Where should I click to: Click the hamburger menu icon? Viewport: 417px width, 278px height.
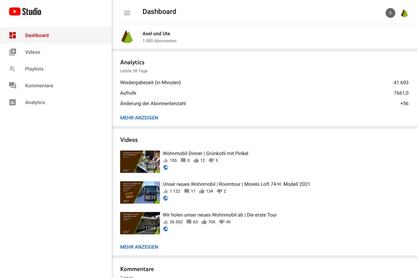tap(127, 13)
